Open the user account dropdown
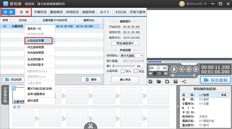 (205, 4)
